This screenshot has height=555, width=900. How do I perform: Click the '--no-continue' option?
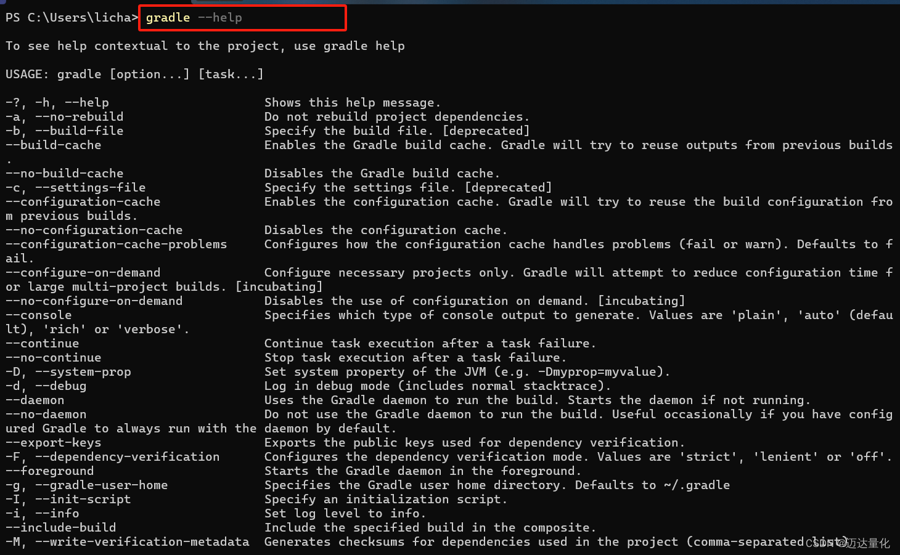click(54, 358)
